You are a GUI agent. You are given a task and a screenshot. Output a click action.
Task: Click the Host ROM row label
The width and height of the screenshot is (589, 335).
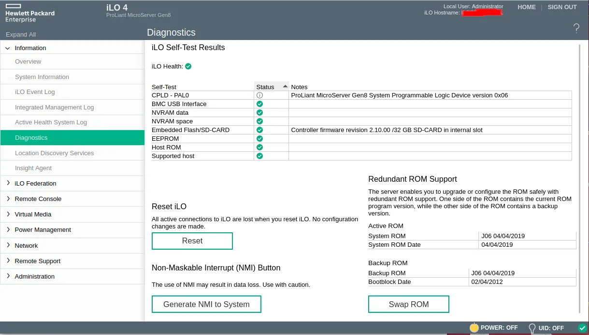pyautogui.click(x=166, y=147)
